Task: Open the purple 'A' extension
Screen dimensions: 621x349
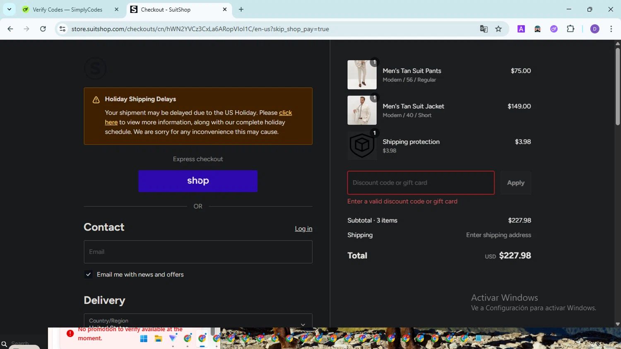Action: [x=521, y=29]
